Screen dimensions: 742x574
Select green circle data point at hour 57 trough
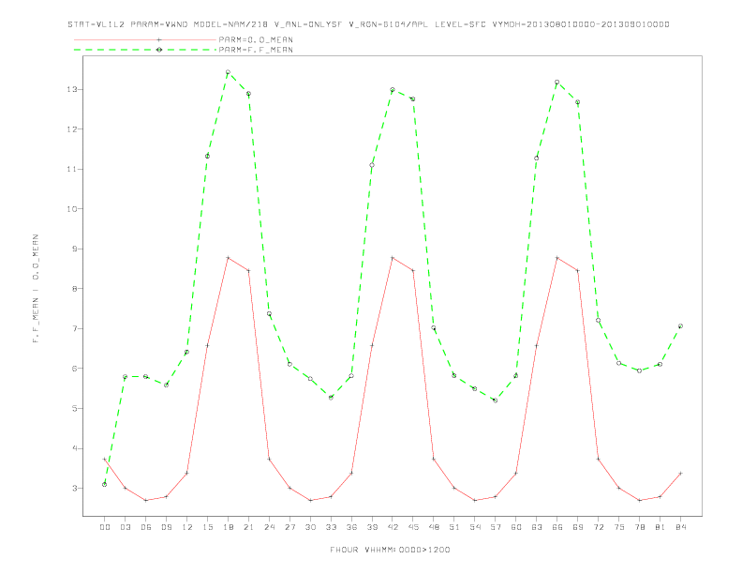[496, 400]
